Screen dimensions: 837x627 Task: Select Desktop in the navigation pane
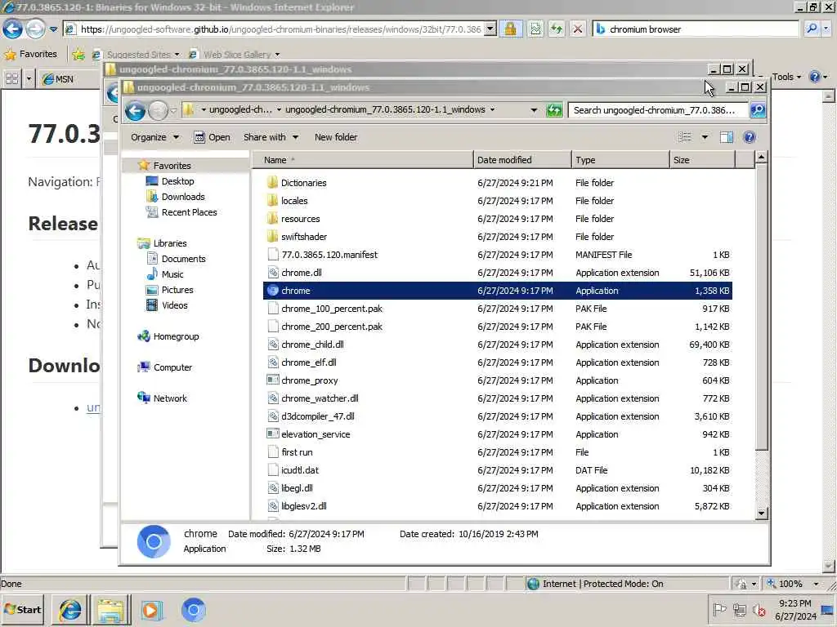coord(177,181)
